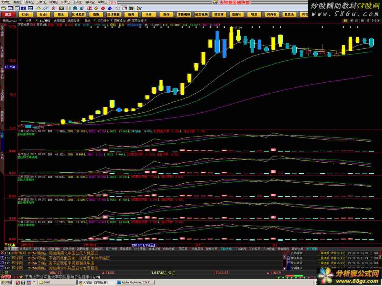This screenshot has height=286, width=382.
Task: Click the lock icon beside 图形叠加
Action: tap(129, 21)
